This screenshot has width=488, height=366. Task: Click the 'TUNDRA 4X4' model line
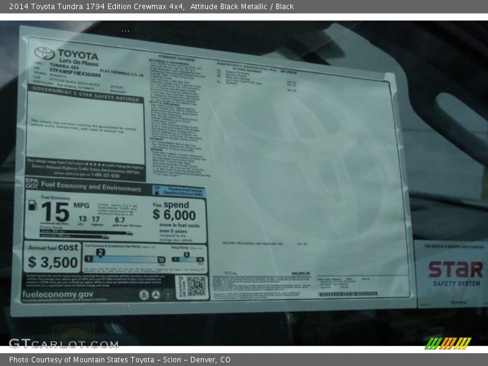point(64,66)
